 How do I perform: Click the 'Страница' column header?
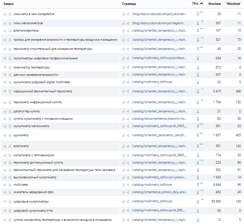click(x=129, y=4)
